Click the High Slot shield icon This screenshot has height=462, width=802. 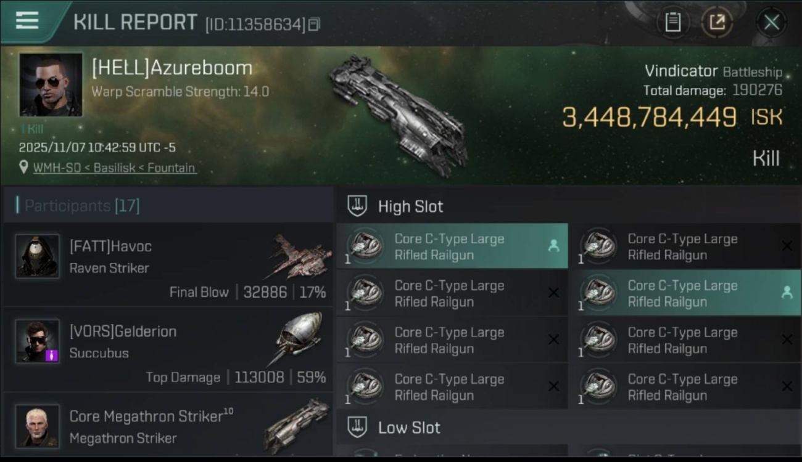coord(357,206)
